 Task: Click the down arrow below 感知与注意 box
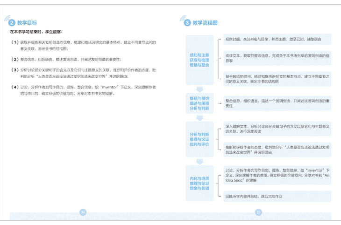click(x=199, y=89)
